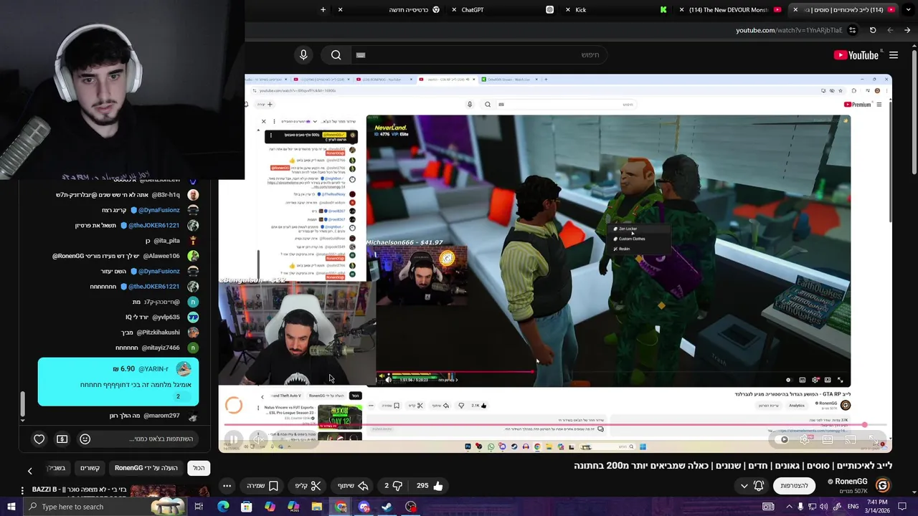Reload the page with the refresh icon
918x516 pixels.
pos(873,30)
